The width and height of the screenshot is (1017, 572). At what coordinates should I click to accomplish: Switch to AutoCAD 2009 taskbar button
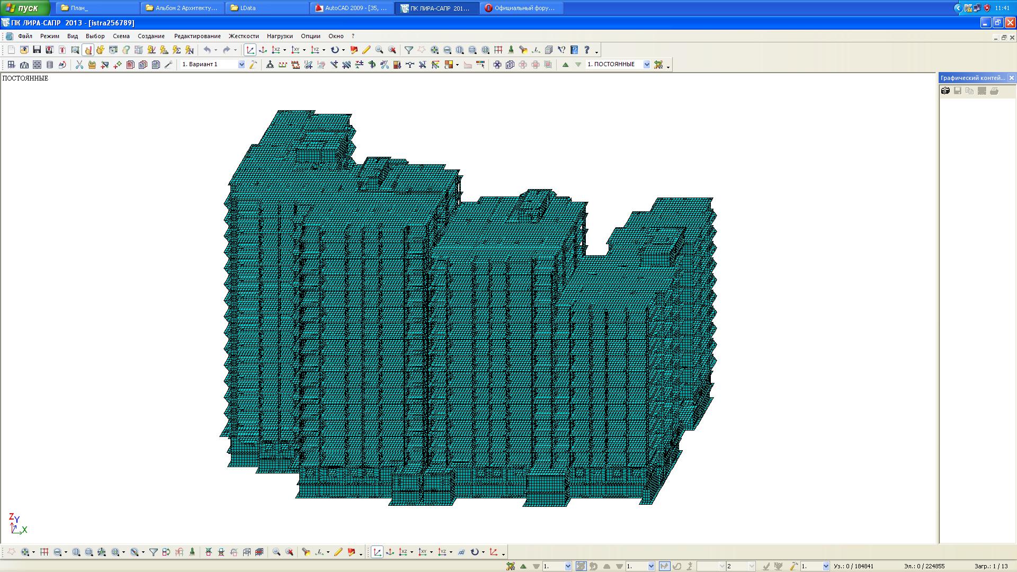pos(352,8)
